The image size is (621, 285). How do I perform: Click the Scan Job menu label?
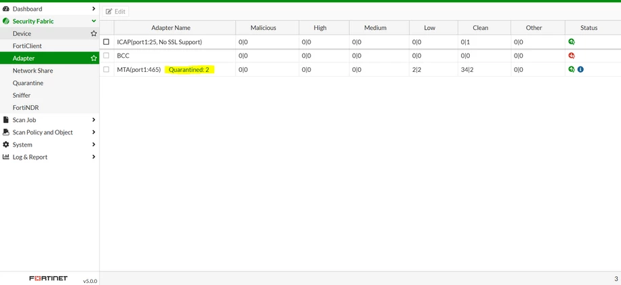click(x=24, y=119)
